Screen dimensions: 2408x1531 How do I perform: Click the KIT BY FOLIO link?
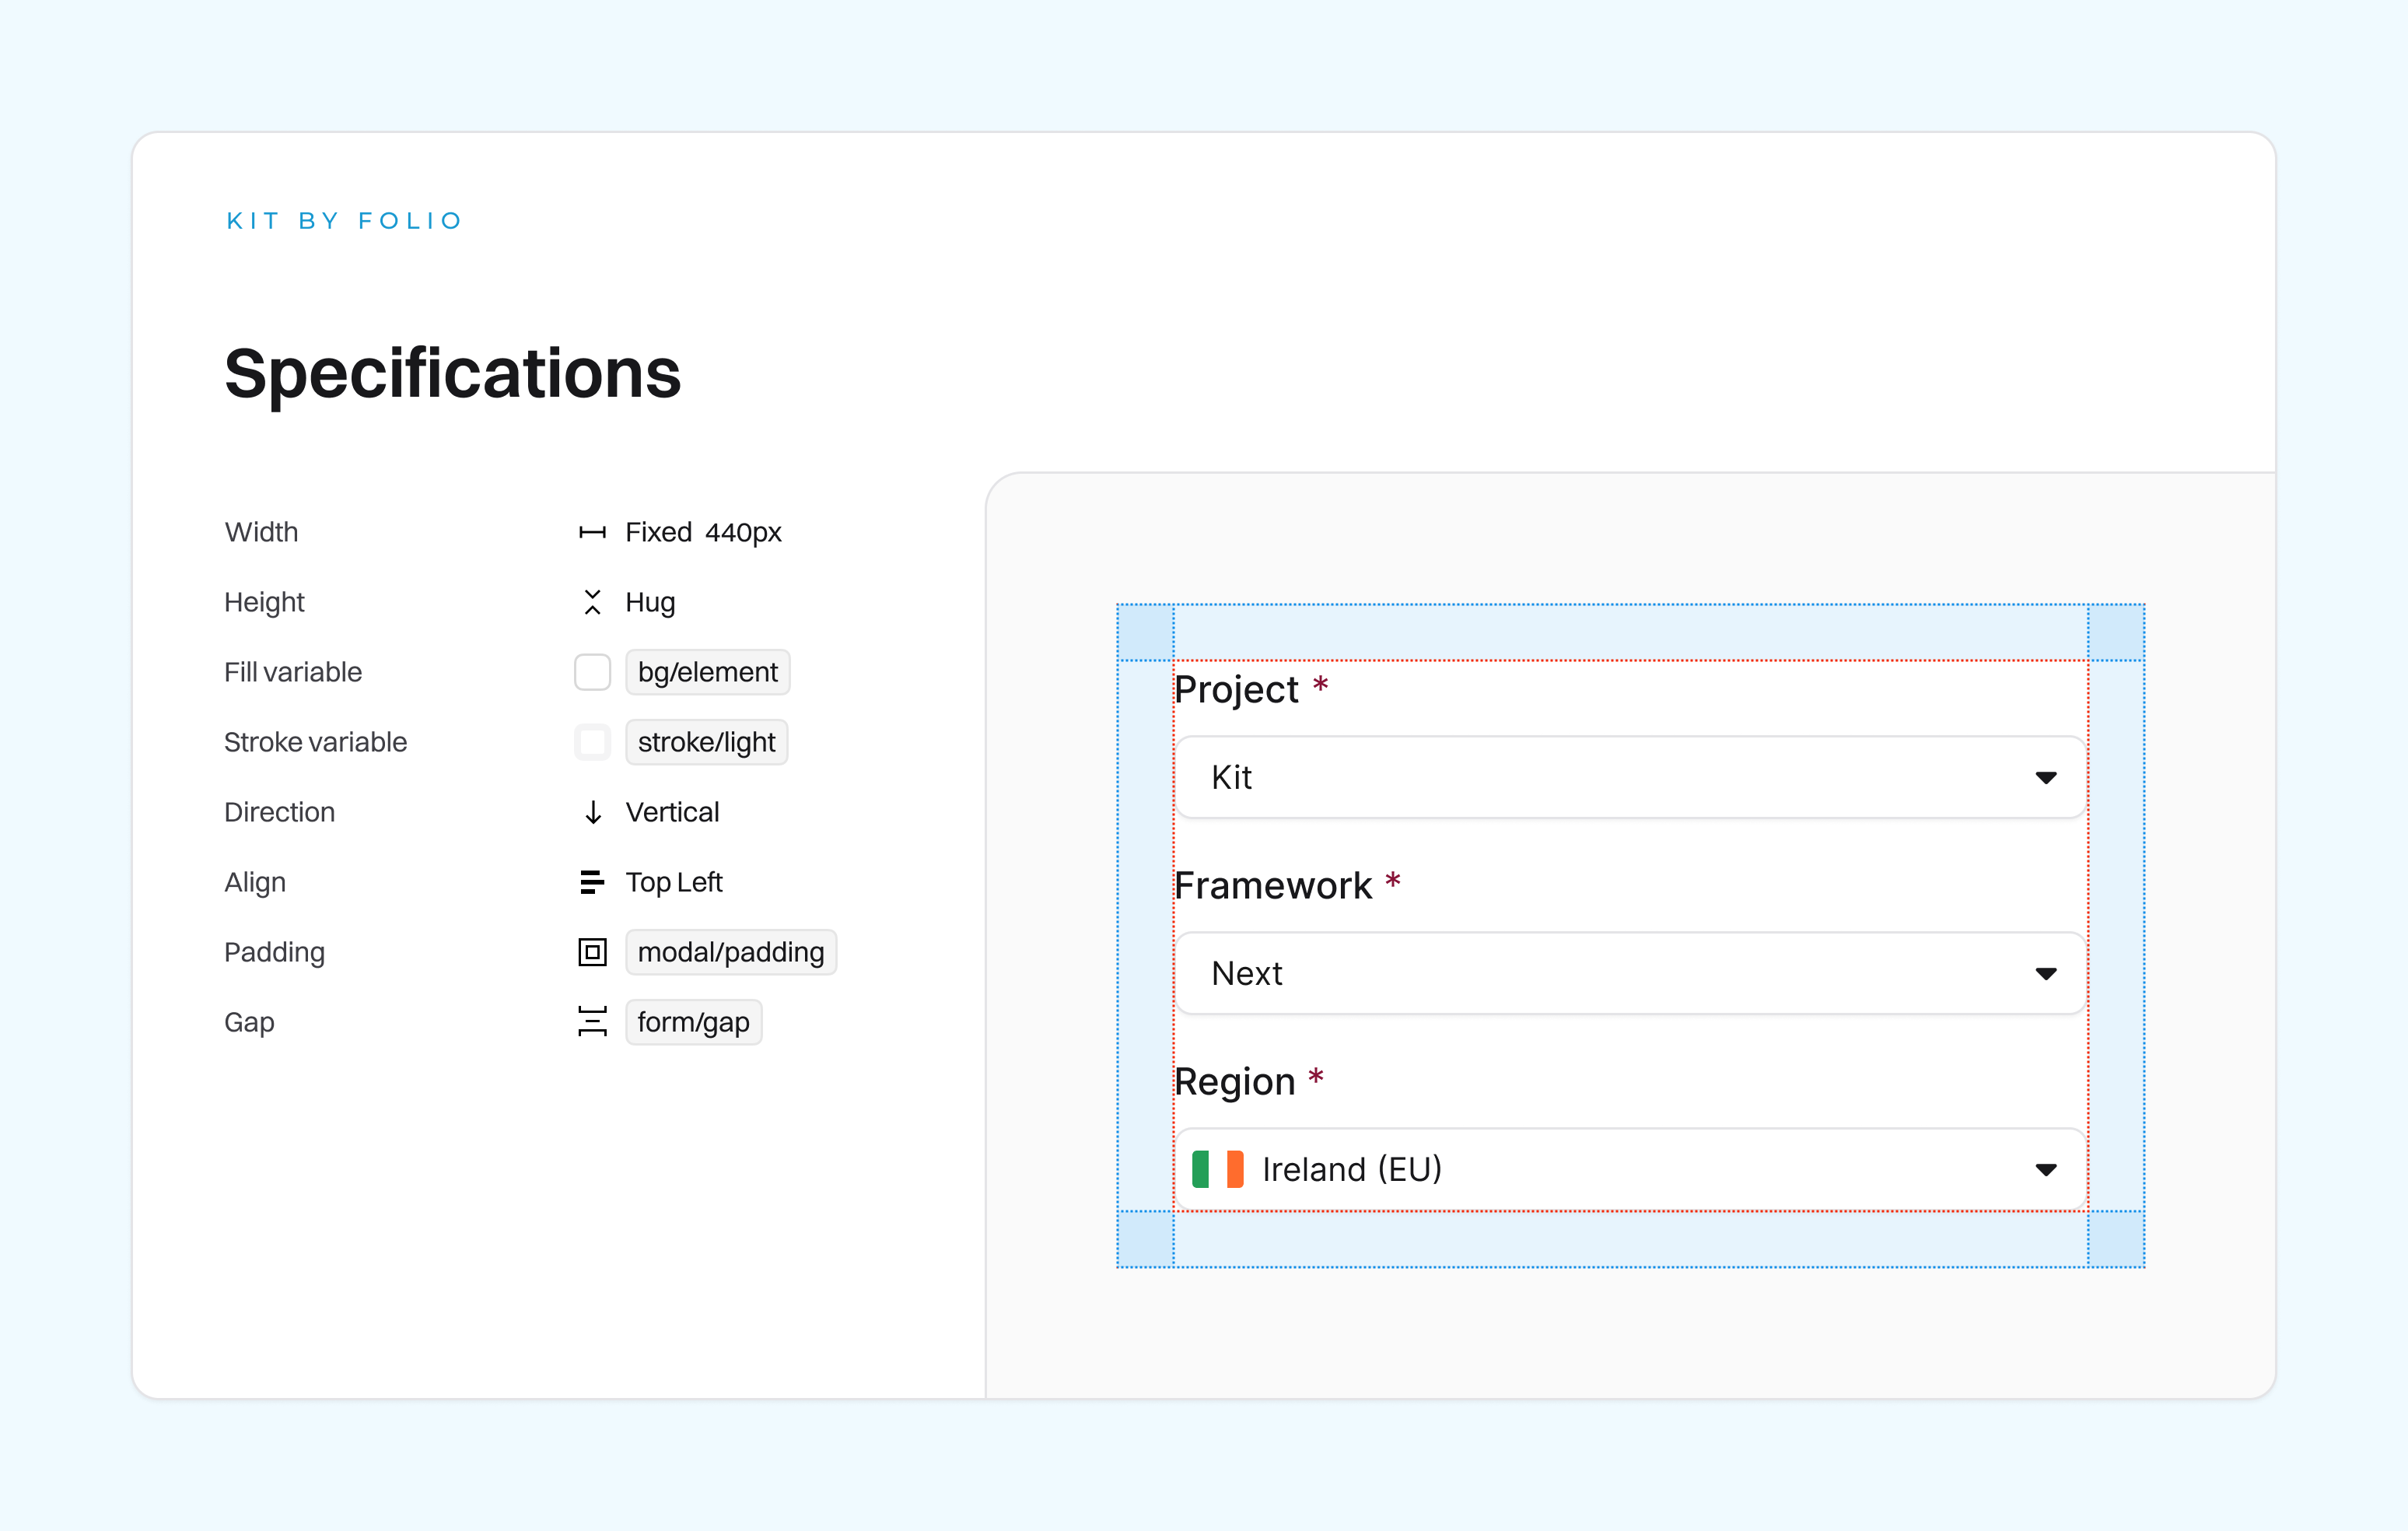click(343, 220)
